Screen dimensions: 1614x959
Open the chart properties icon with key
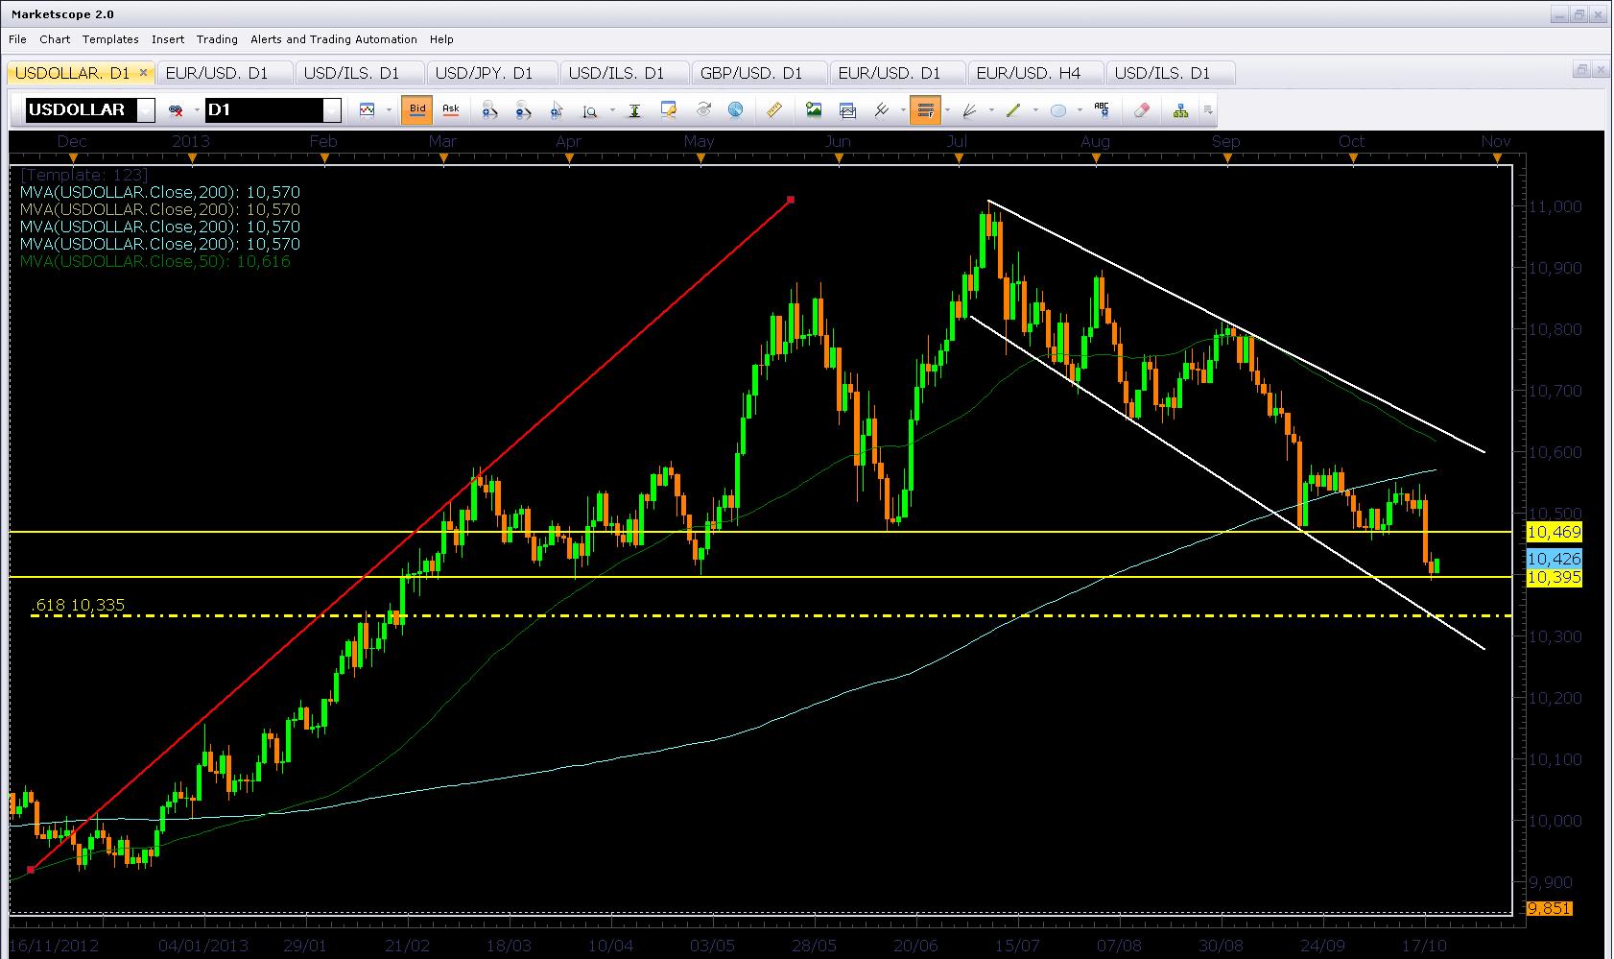coord(669,110)
